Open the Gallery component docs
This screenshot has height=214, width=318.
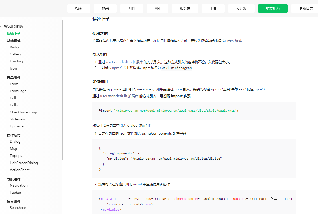[x=16, y=54]
